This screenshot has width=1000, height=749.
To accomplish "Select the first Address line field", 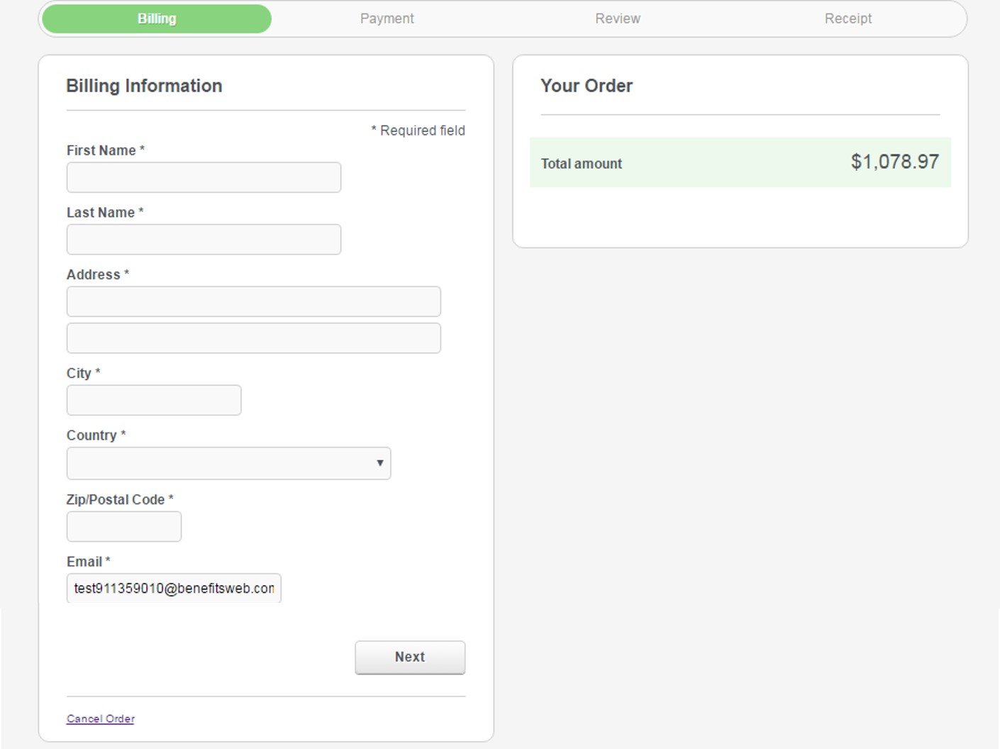I will point(253,302).
